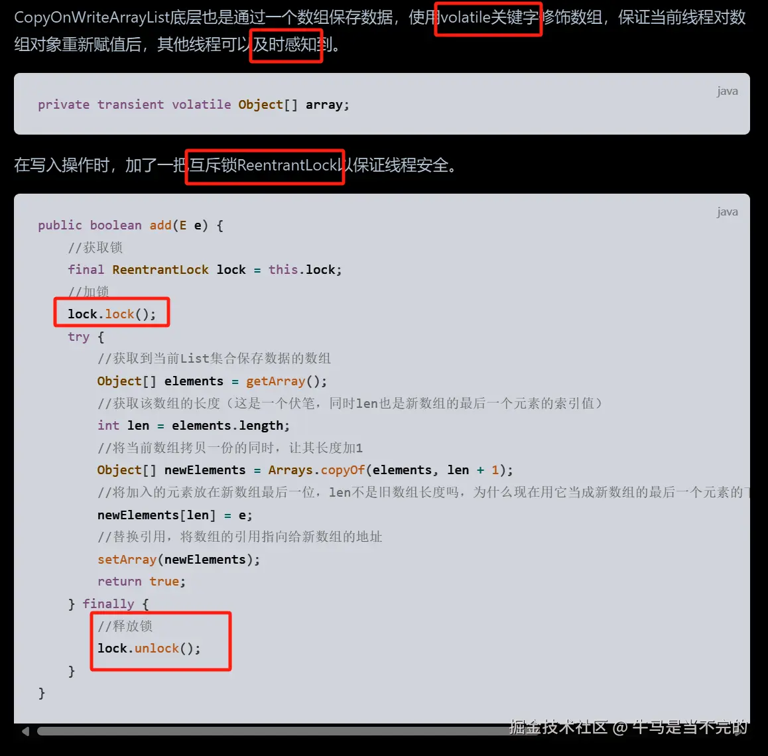Click the highlighted 及时感知 text
The width and height of the screenshot is (768, 756).
click(286, 44)
